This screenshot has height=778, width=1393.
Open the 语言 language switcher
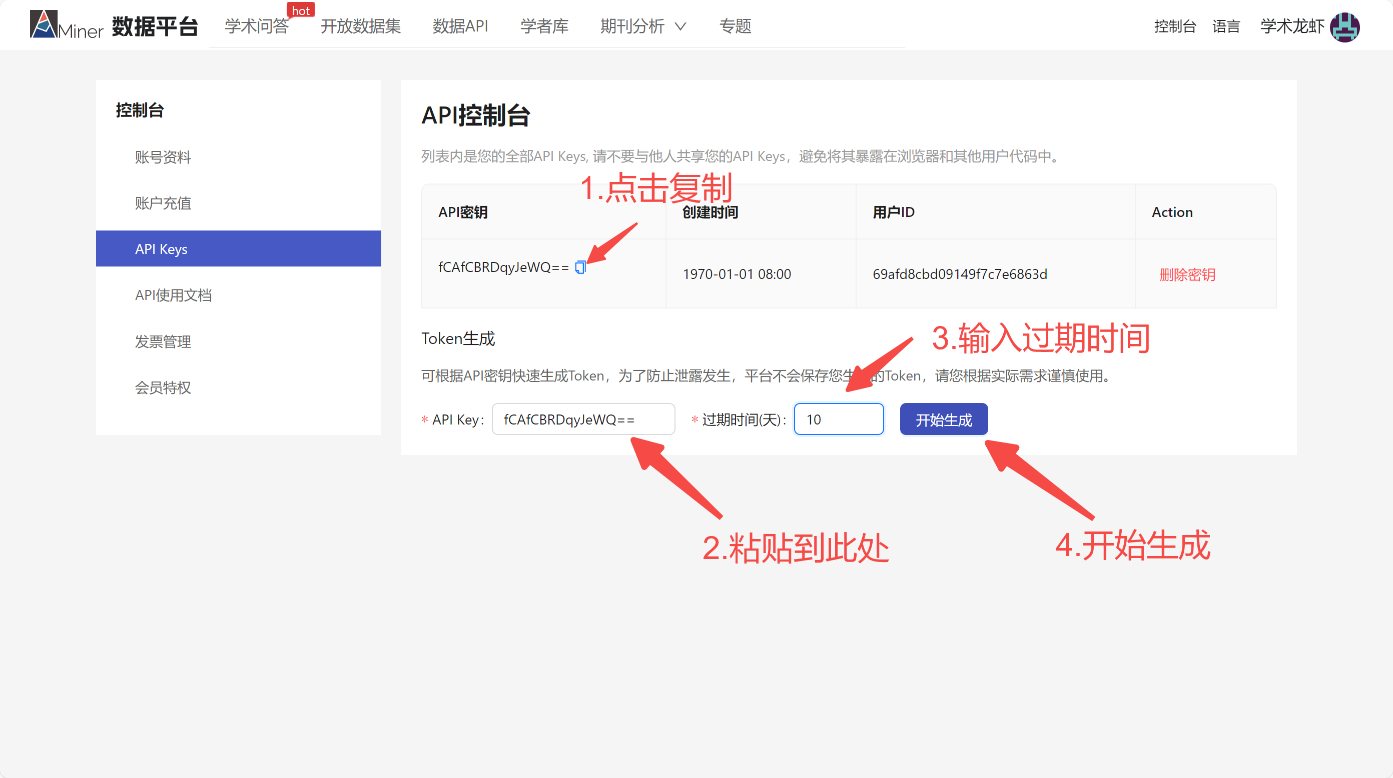point(1225,26)
